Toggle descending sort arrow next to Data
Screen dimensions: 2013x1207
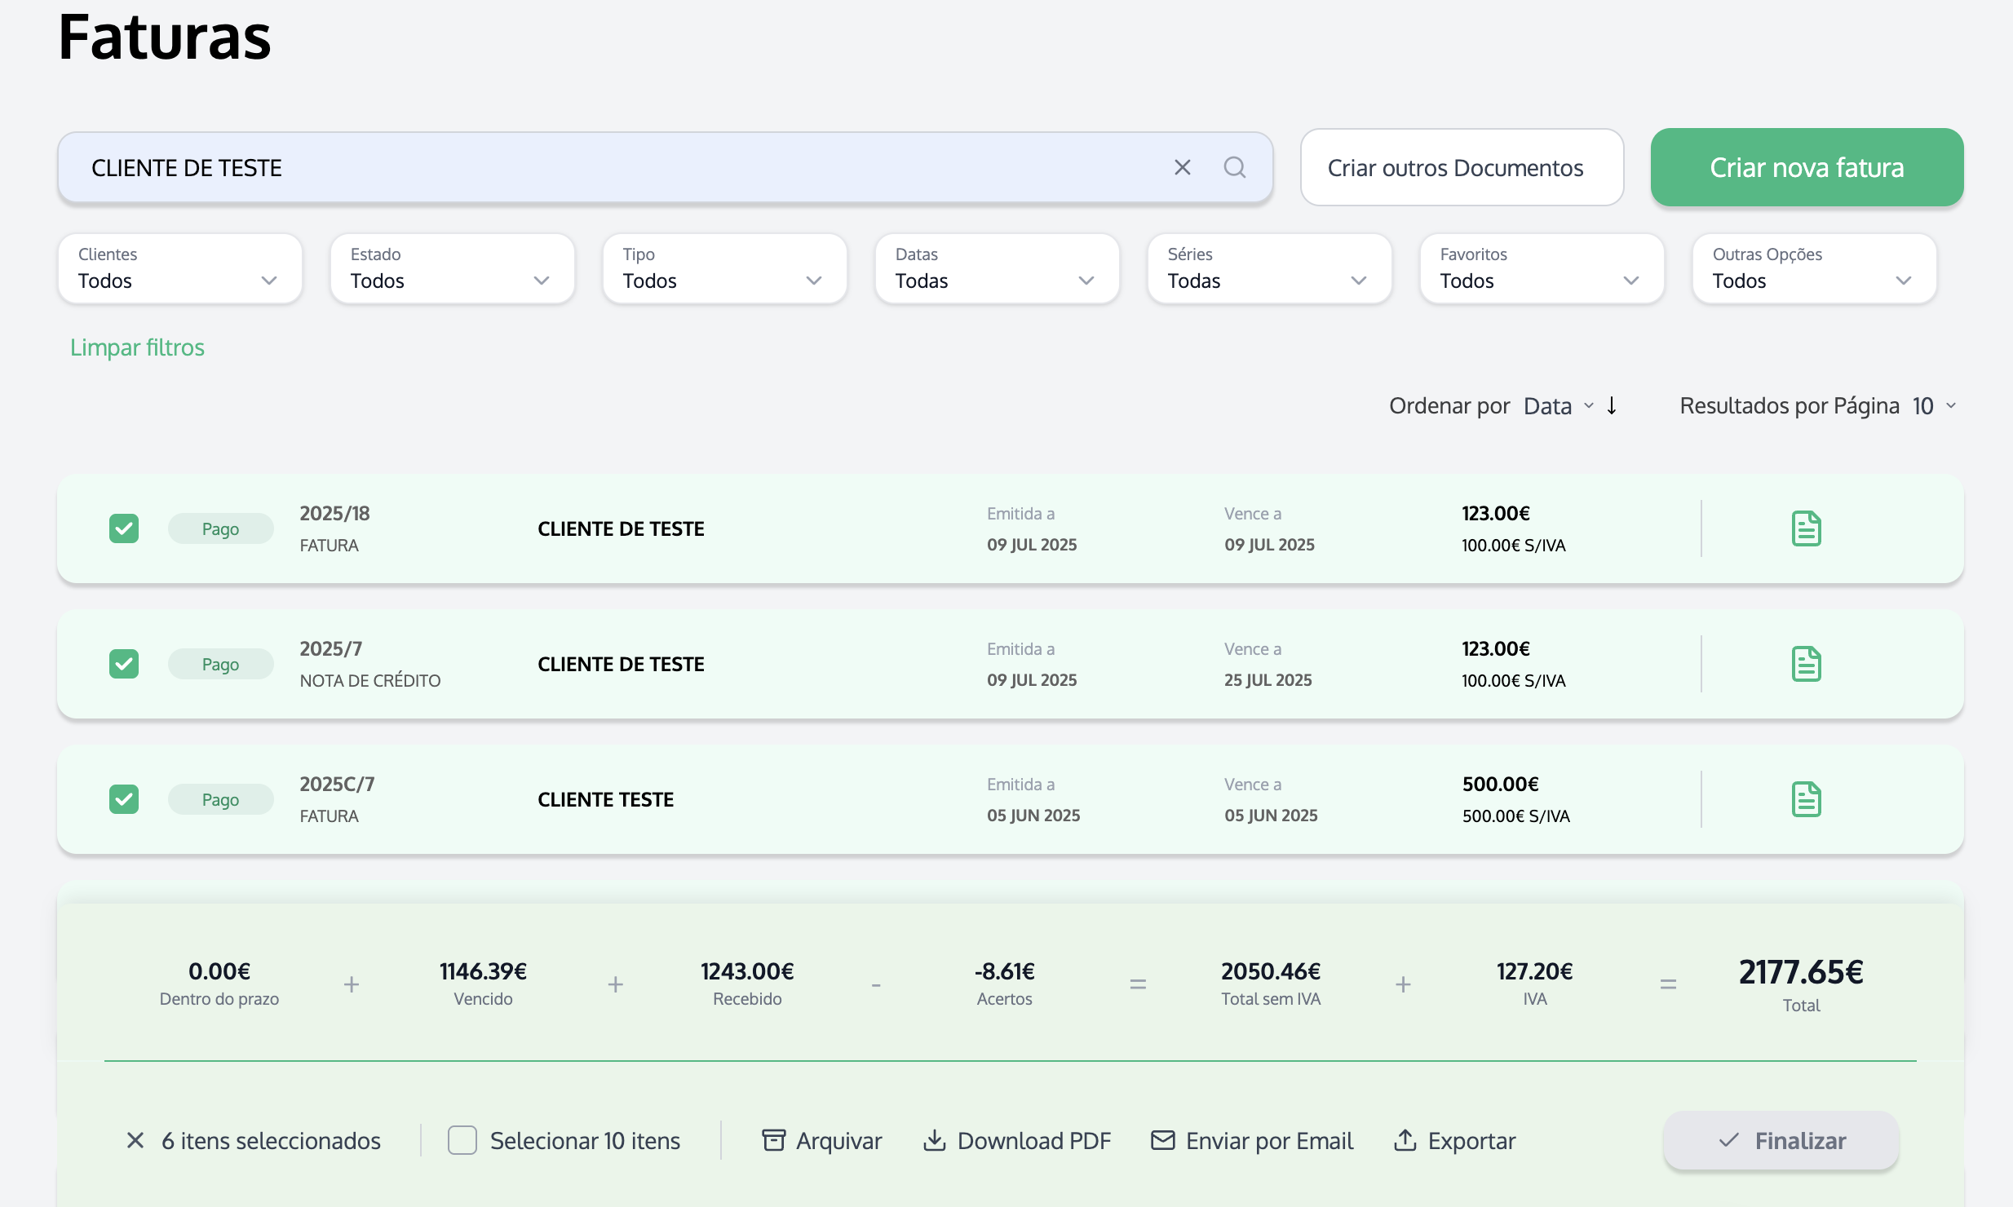click(x=1612, y=405)
